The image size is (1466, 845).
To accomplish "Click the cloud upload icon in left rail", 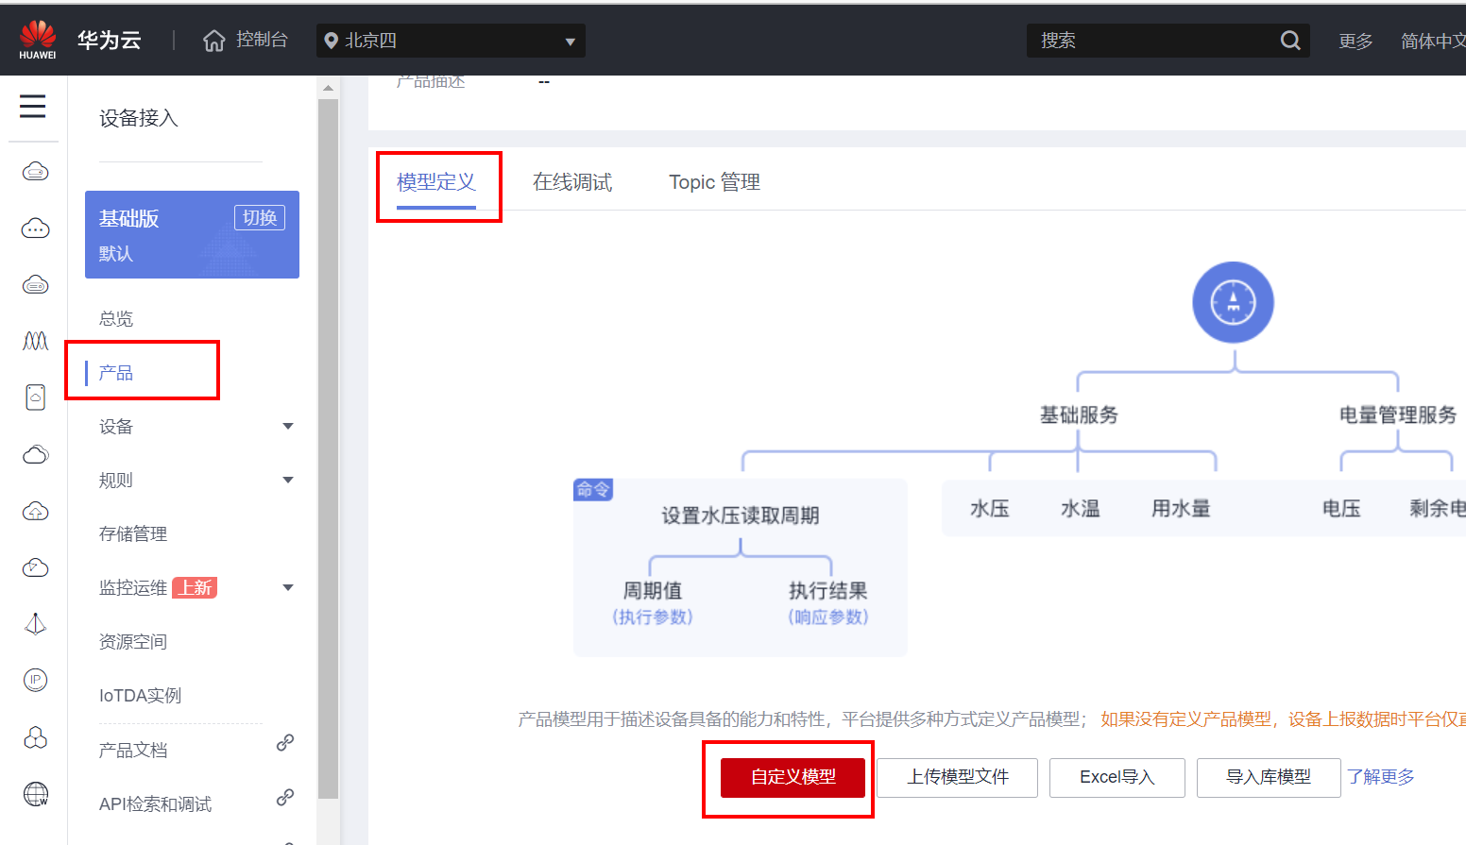I will (x=35, y=511).
